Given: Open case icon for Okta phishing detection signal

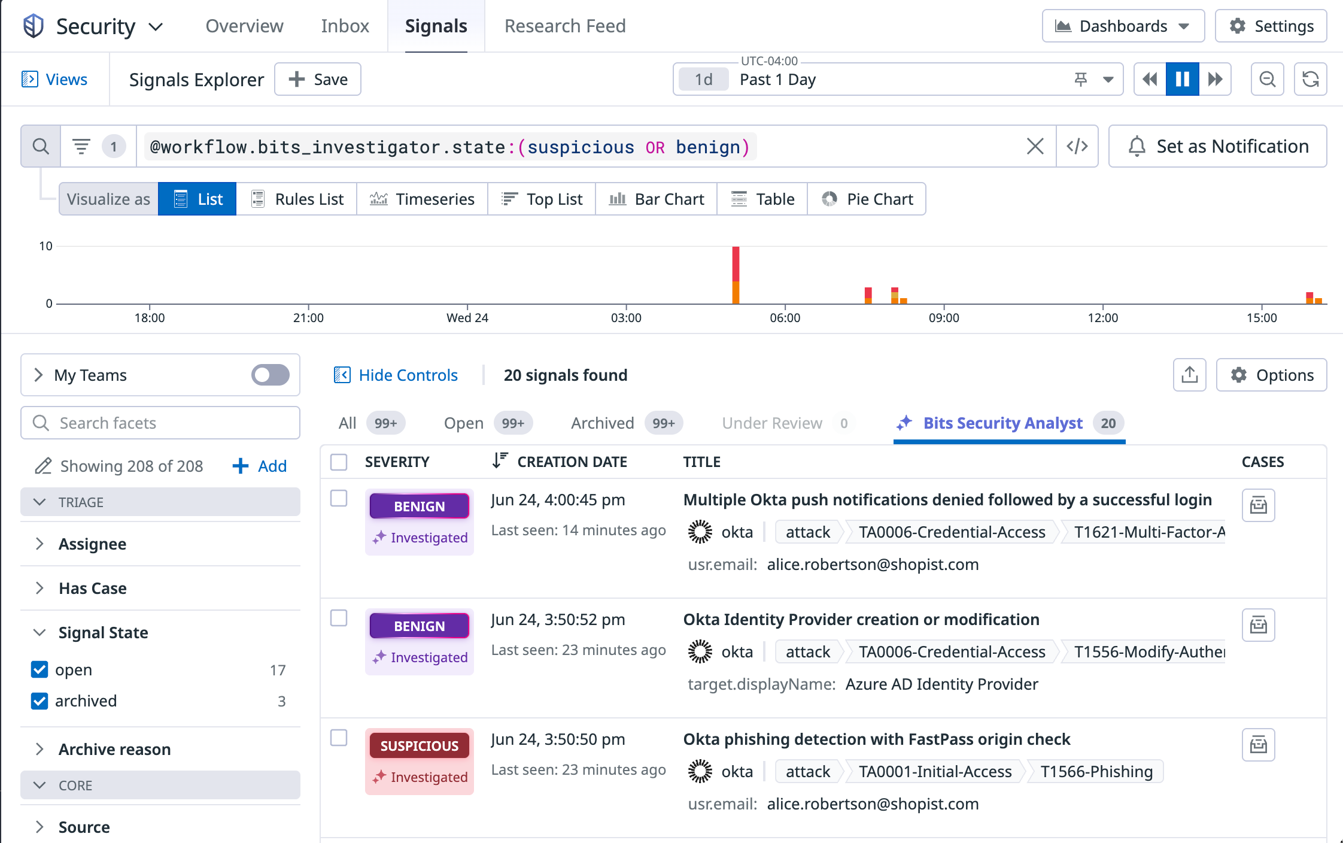Looking at the screenshot, I should coord(1259,745).
